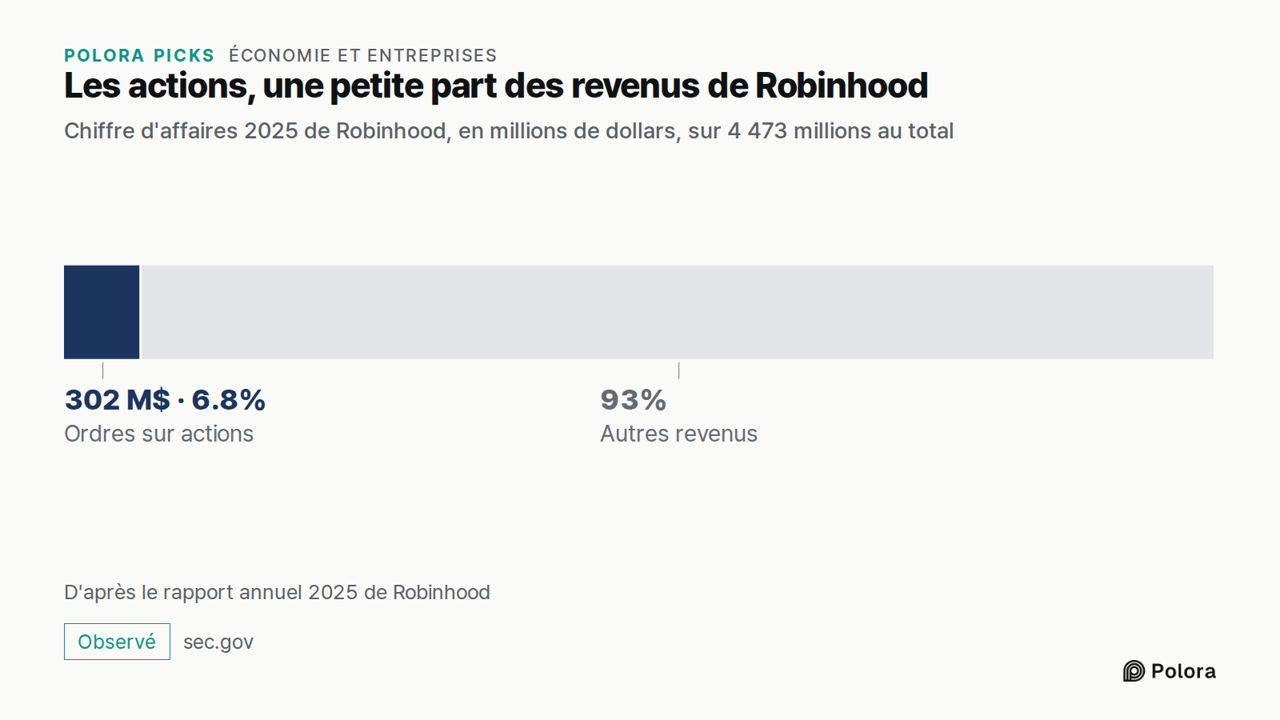The width and height of the screenshot is (1280, 720).
Task: Click the 'Autres revenus' label
Action: pos(678,434)
